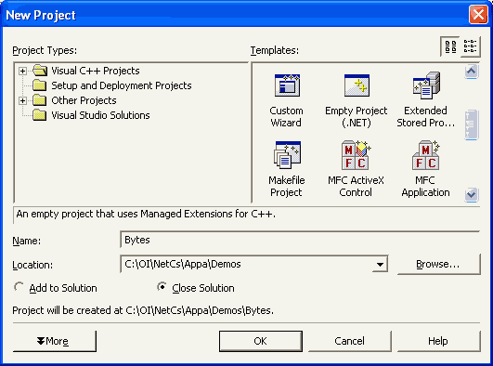Click the 'Add to Solution' label text

point(63,288)
